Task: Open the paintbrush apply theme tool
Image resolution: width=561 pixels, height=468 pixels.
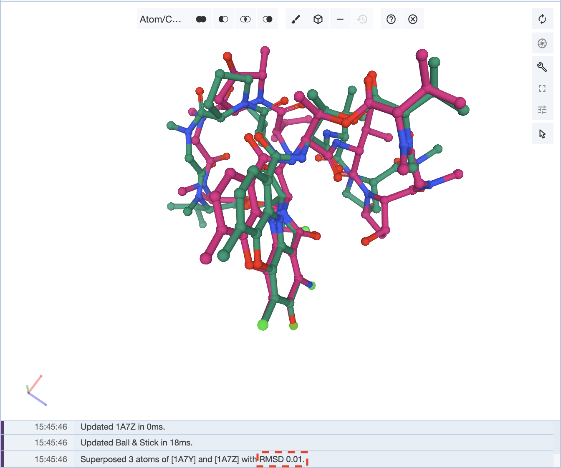Action: point(296,19)
